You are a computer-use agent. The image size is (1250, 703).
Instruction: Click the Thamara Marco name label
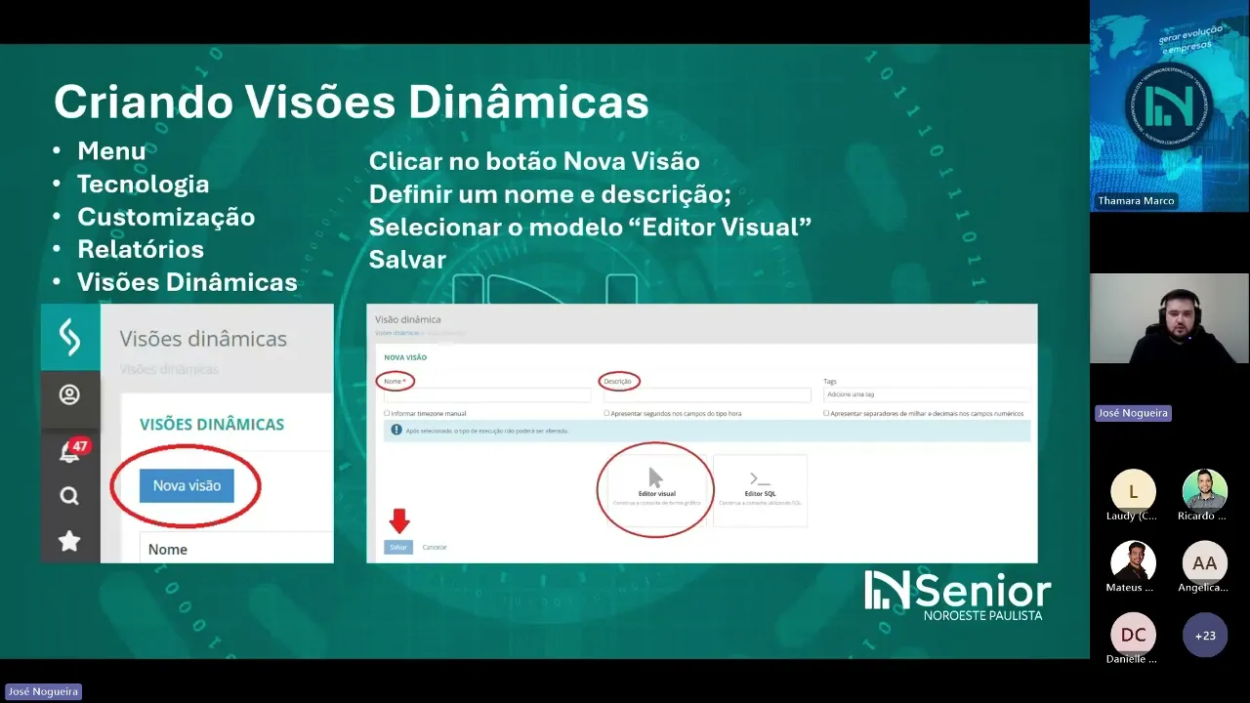point(1136,200)
